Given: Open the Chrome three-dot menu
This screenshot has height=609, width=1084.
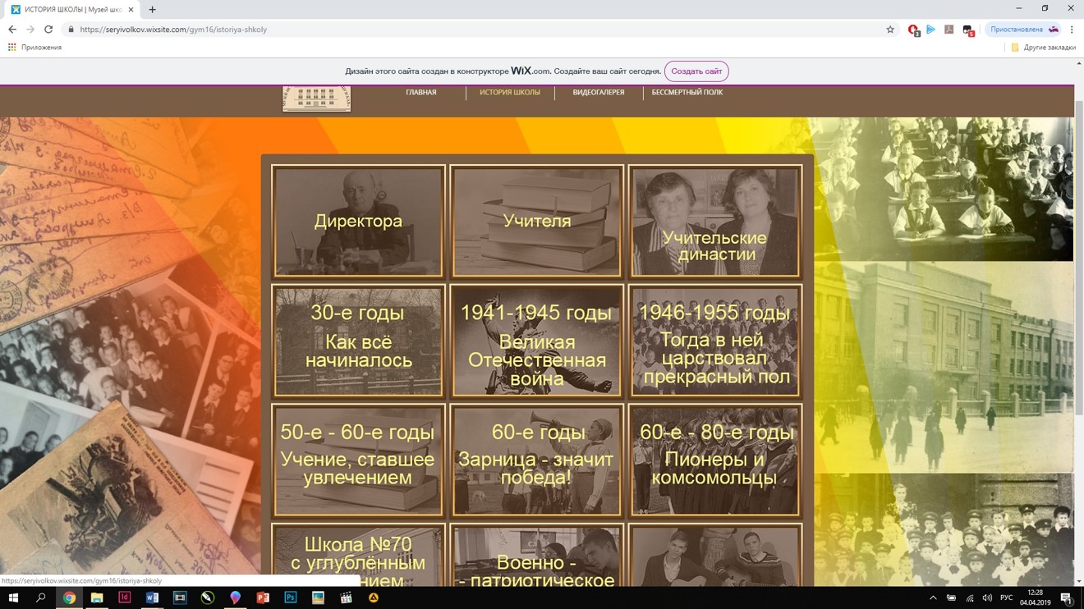Looking at the screenshot, I should (1072, 30).
